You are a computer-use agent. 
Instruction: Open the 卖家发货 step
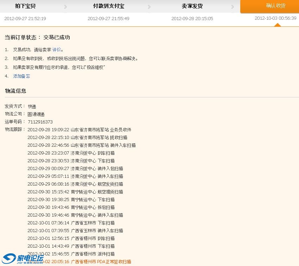192,6
